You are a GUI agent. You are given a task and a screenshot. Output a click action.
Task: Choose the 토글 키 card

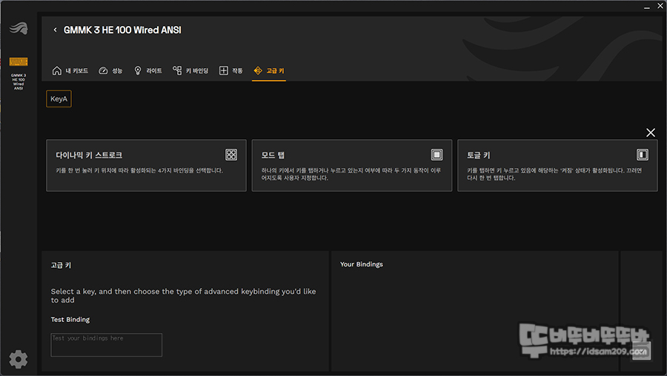[557, 166]
